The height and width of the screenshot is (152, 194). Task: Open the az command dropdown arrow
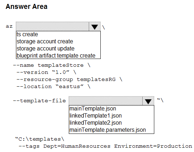(x=95, y=27)
